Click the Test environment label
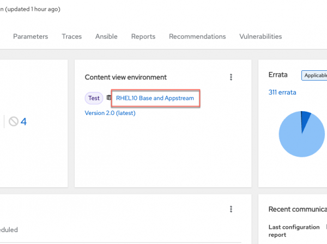Screen dimensions: 327x244 (94, 98)
